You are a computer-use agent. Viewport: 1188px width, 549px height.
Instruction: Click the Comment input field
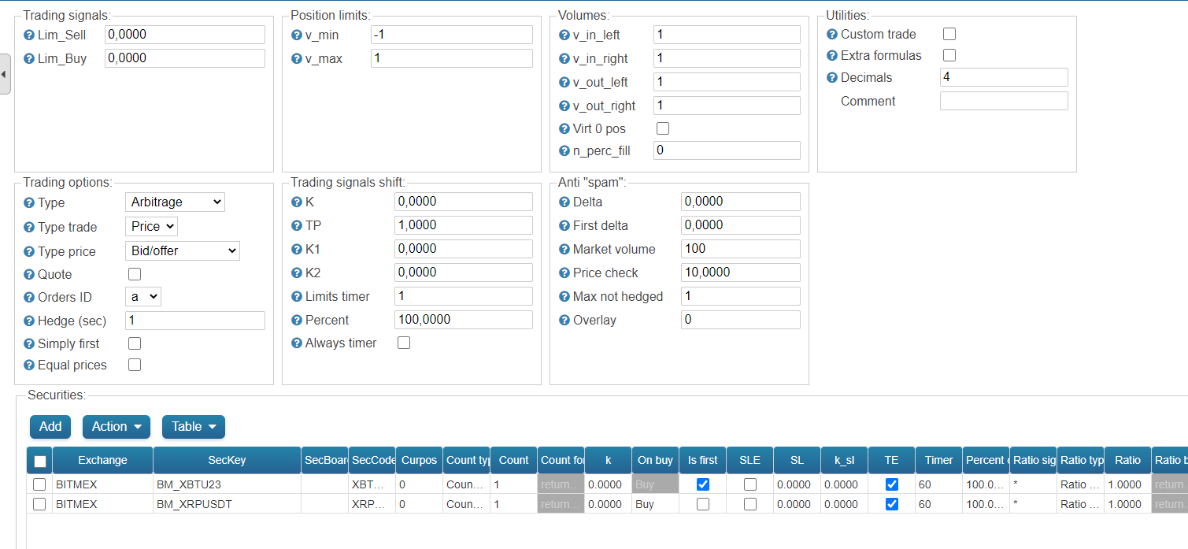[x=1004, y=101]
